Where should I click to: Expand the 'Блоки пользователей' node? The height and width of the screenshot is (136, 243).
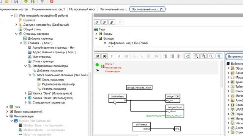7,112
